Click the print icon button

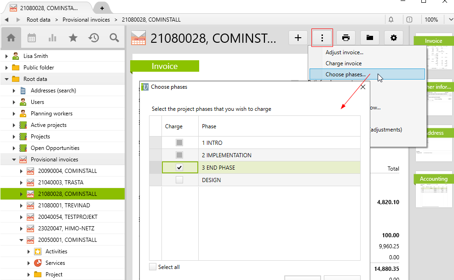[x=346, y=38]
